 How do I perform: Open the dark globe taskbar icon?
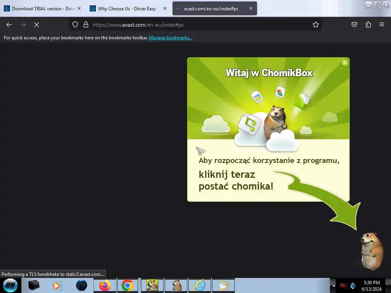click(x=82, y=285)
